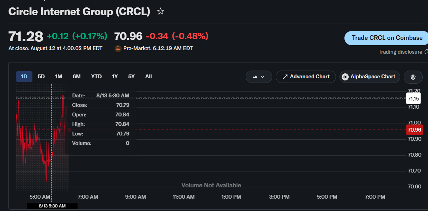Click the 71.28 closing price
428x211 pixels.
26,36
